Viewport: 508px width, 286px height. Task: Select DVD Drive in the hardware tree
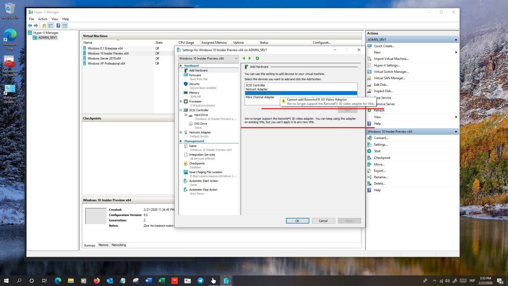[200, 124]
